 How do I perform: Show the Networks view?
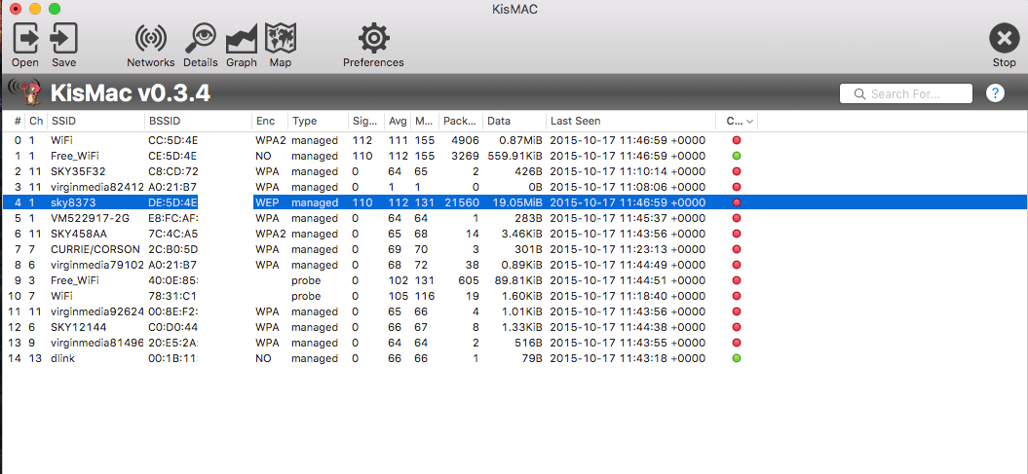coord(151,38)
